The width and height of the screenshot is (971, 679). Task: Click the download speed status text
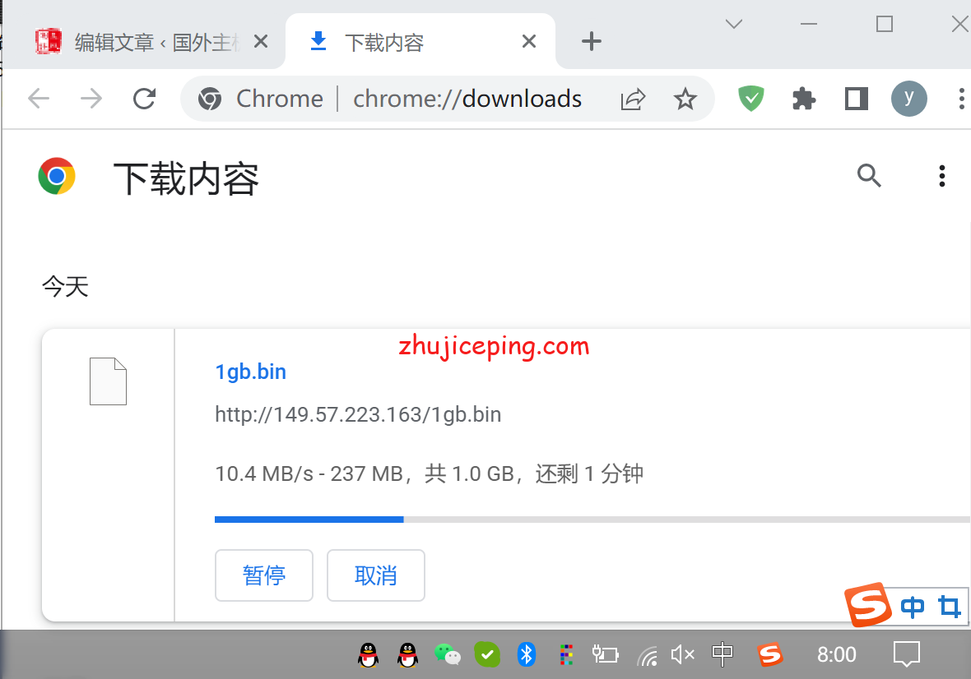click(x=429, y=474)
